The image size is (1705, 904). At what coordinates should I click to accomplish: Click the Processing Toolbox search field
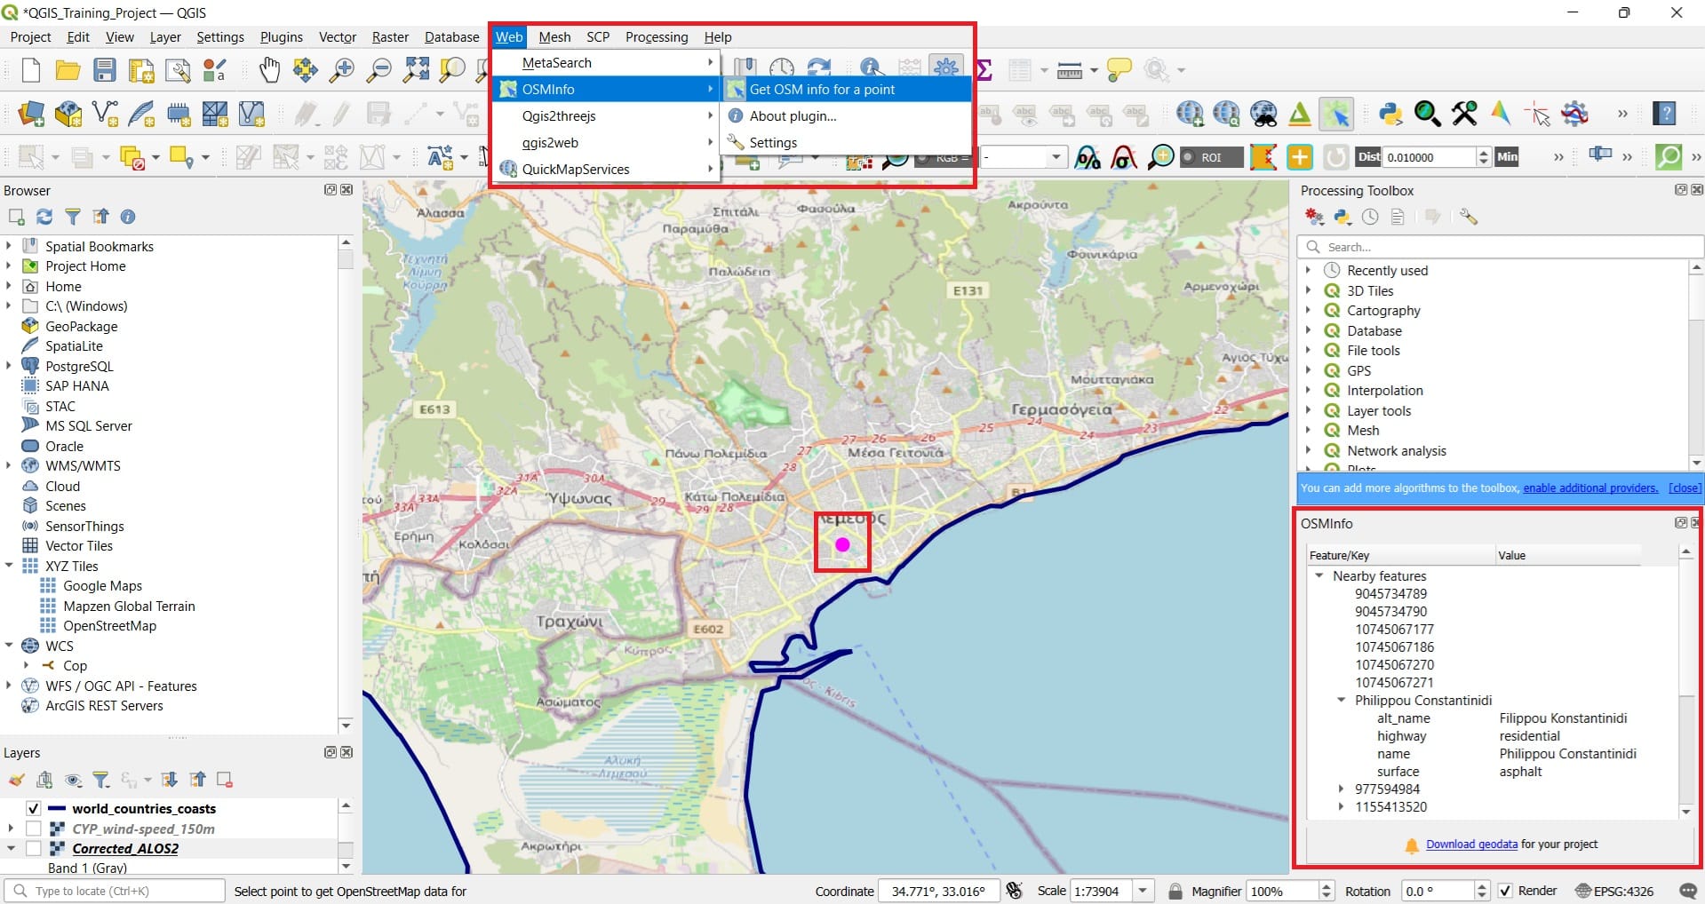click(x=1500, y=247)
